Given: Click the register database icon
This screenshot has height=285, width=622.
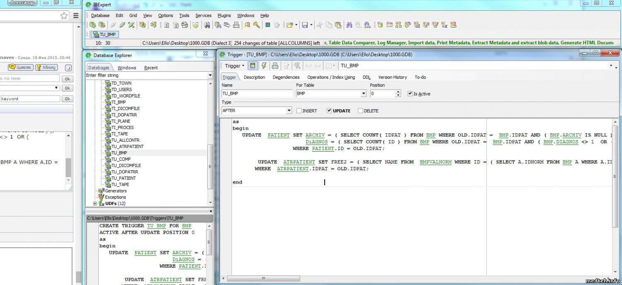Looking at the screenshot, I should (x=92, y=25).
